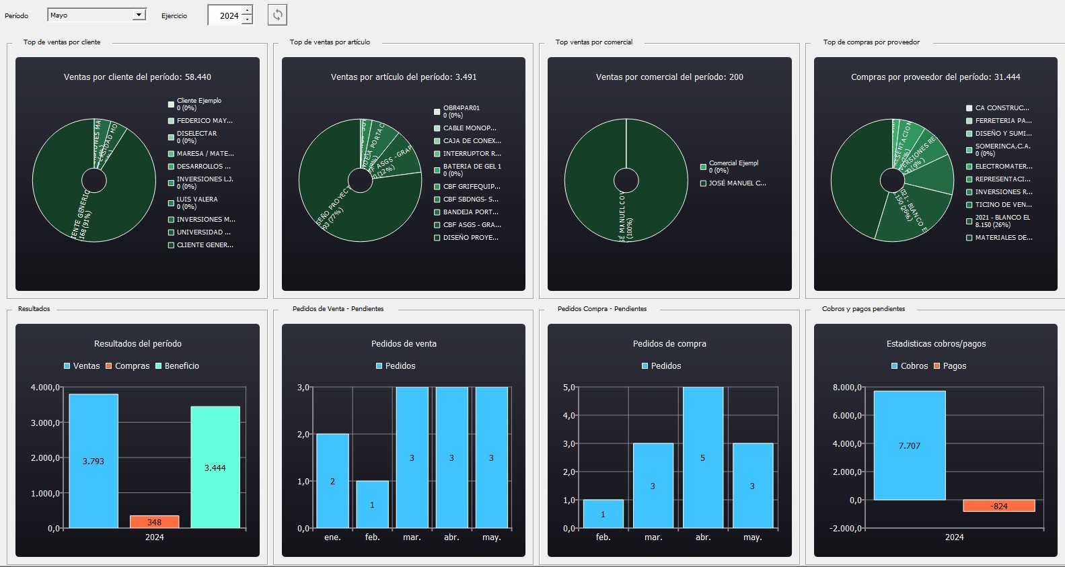Click the FERRETERIA PA... legend marker
Viewport: 1065px width, 567px height.
[969, 121]
